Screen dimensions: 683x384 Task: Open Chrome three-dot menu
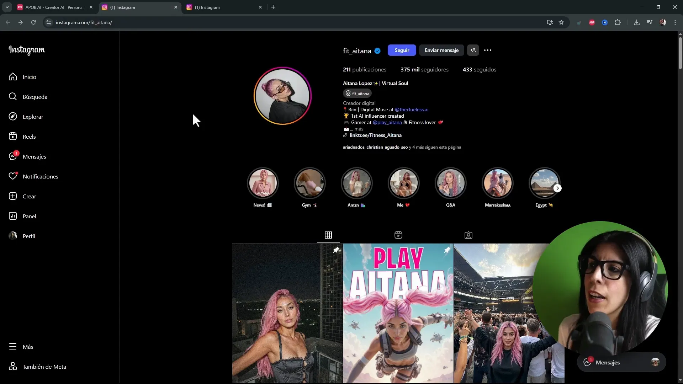click(675, 22)
